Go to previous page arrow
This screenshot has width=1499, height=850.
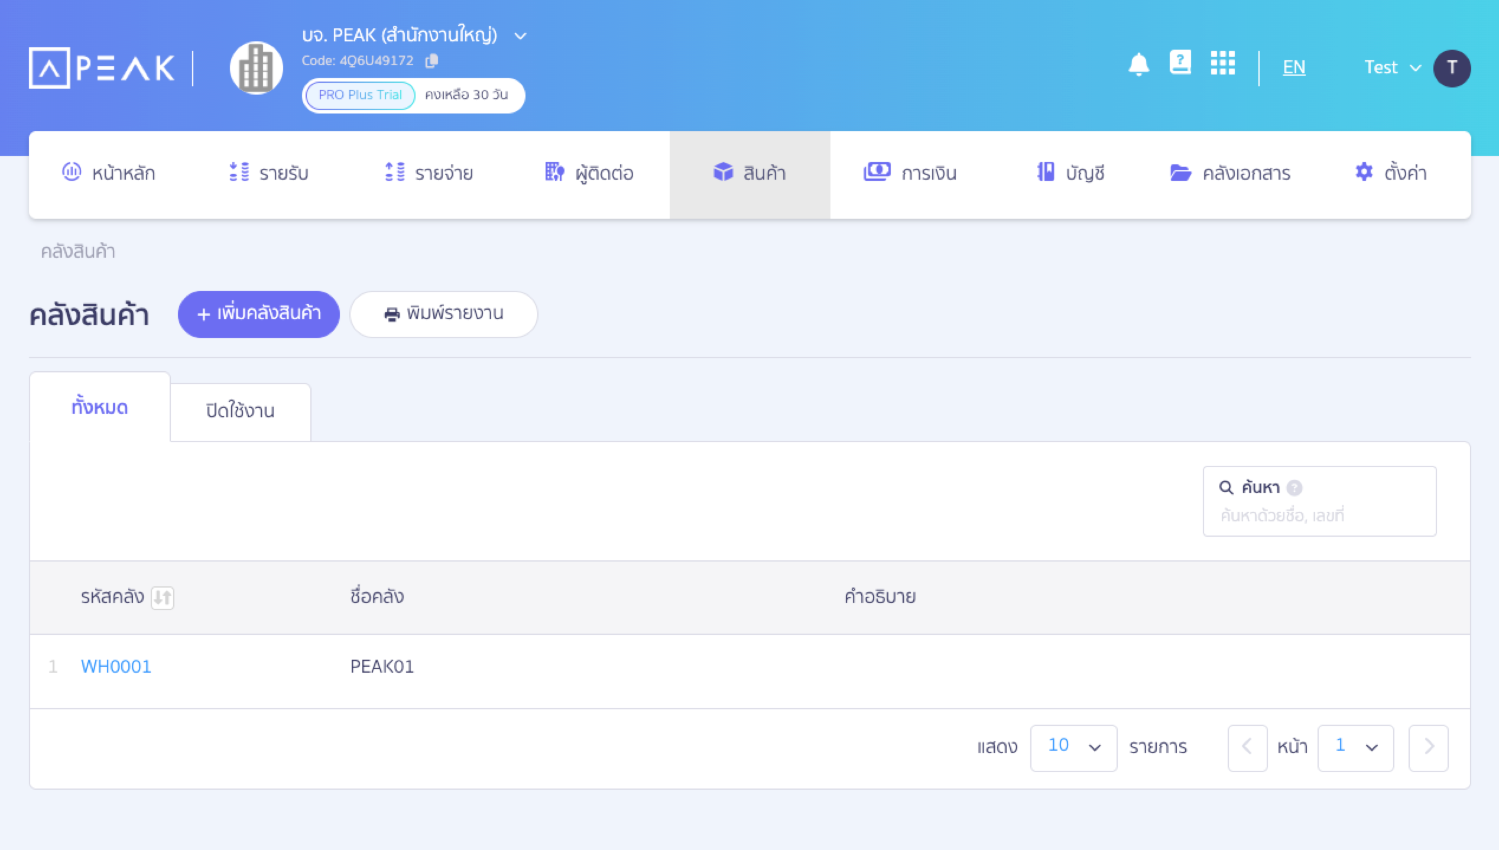[1247, 747]
